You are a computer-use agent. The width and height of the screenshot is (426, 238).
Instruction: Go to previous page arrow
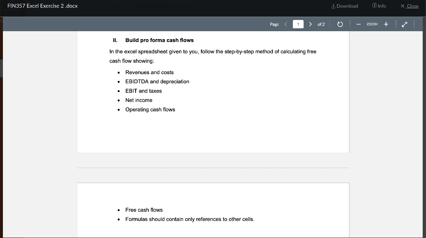pyautogui.click(x=286, y=24)
